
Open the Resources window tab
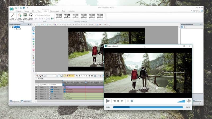[198, 101]
